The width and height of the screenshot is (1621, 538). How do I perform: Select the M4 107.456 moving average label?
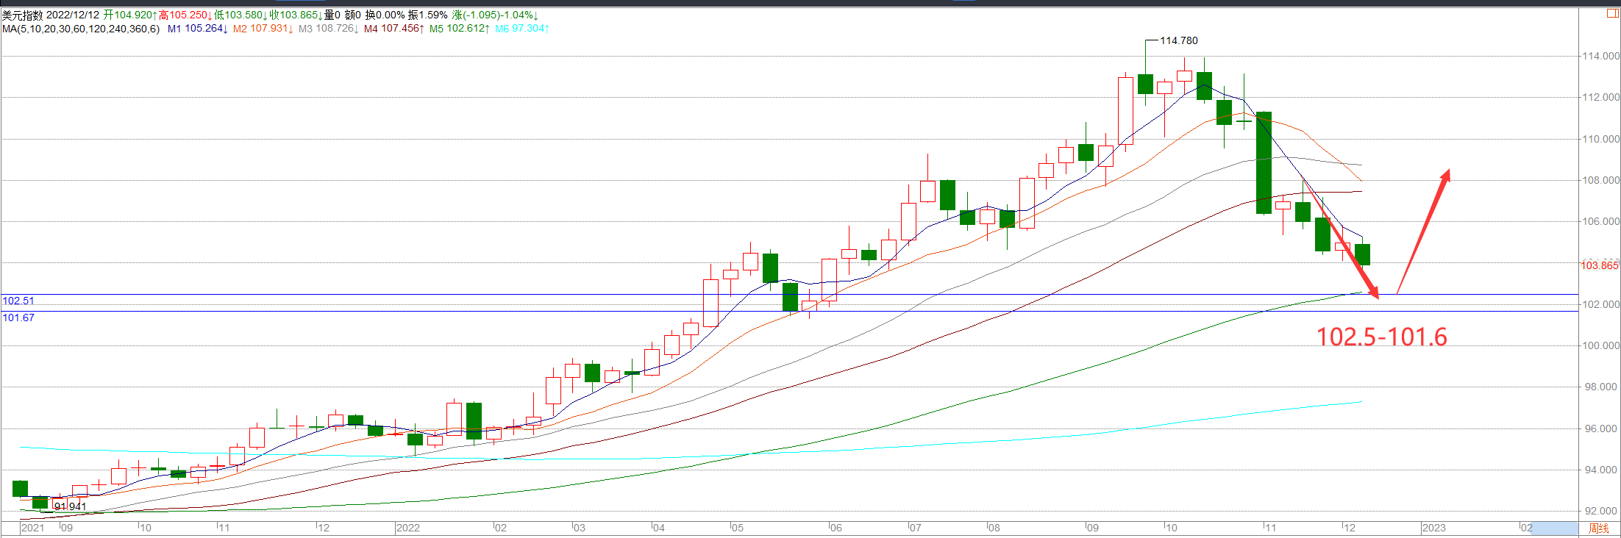click(394, 29)
